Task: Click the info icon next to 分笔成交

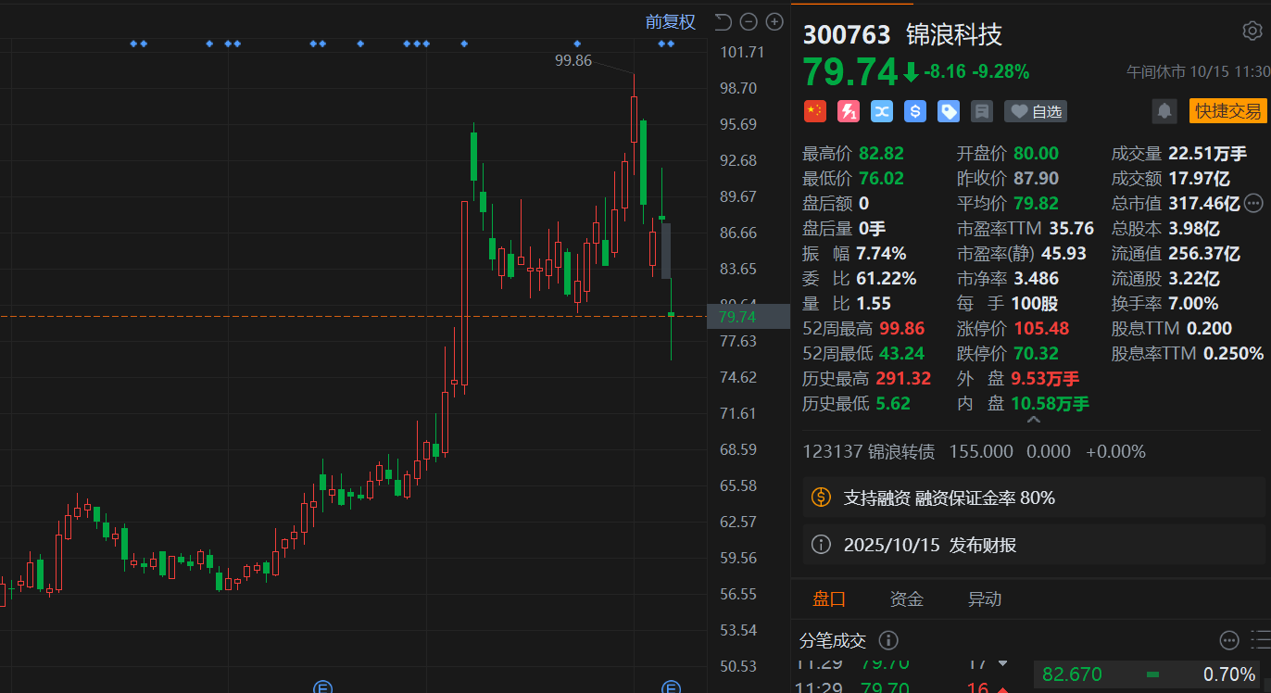Action: pyautogui.click(x=887, y=640)
